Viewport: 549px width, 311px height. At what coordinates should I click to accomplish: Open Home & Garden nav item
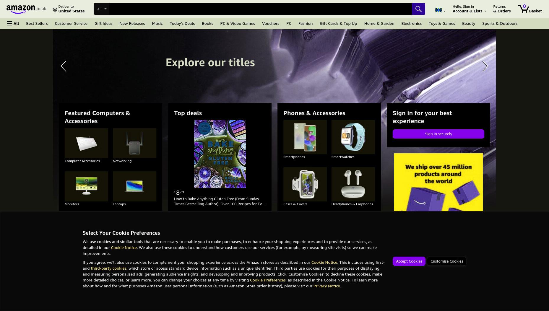[379, 23]
